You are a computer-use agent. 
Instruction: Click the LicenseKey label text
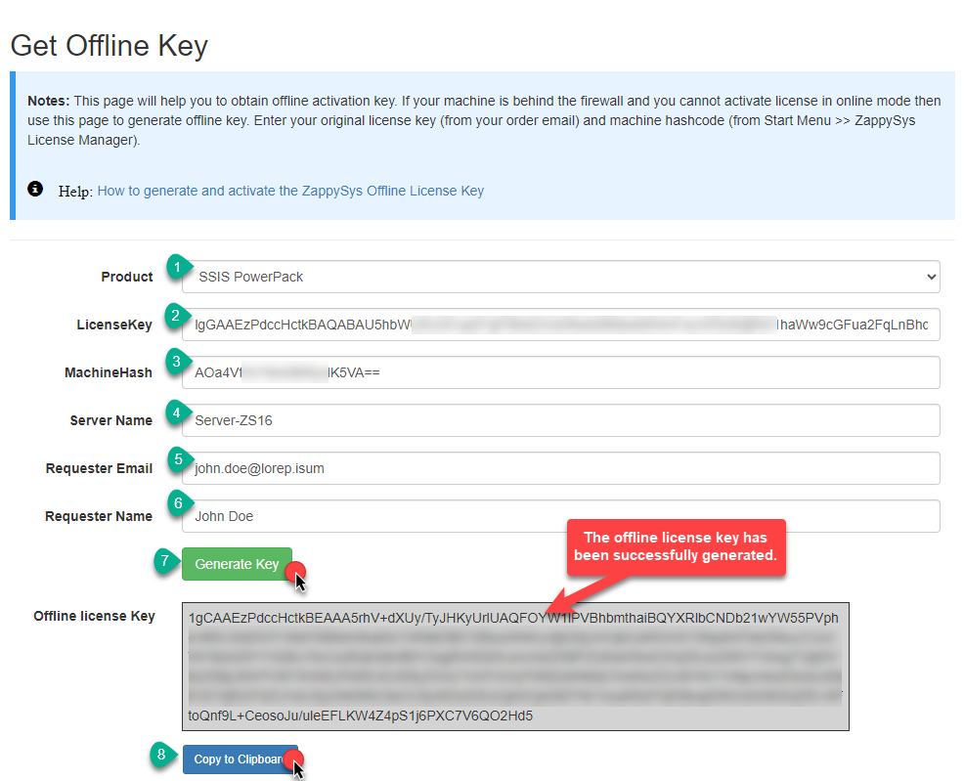[x=114, y=325]
